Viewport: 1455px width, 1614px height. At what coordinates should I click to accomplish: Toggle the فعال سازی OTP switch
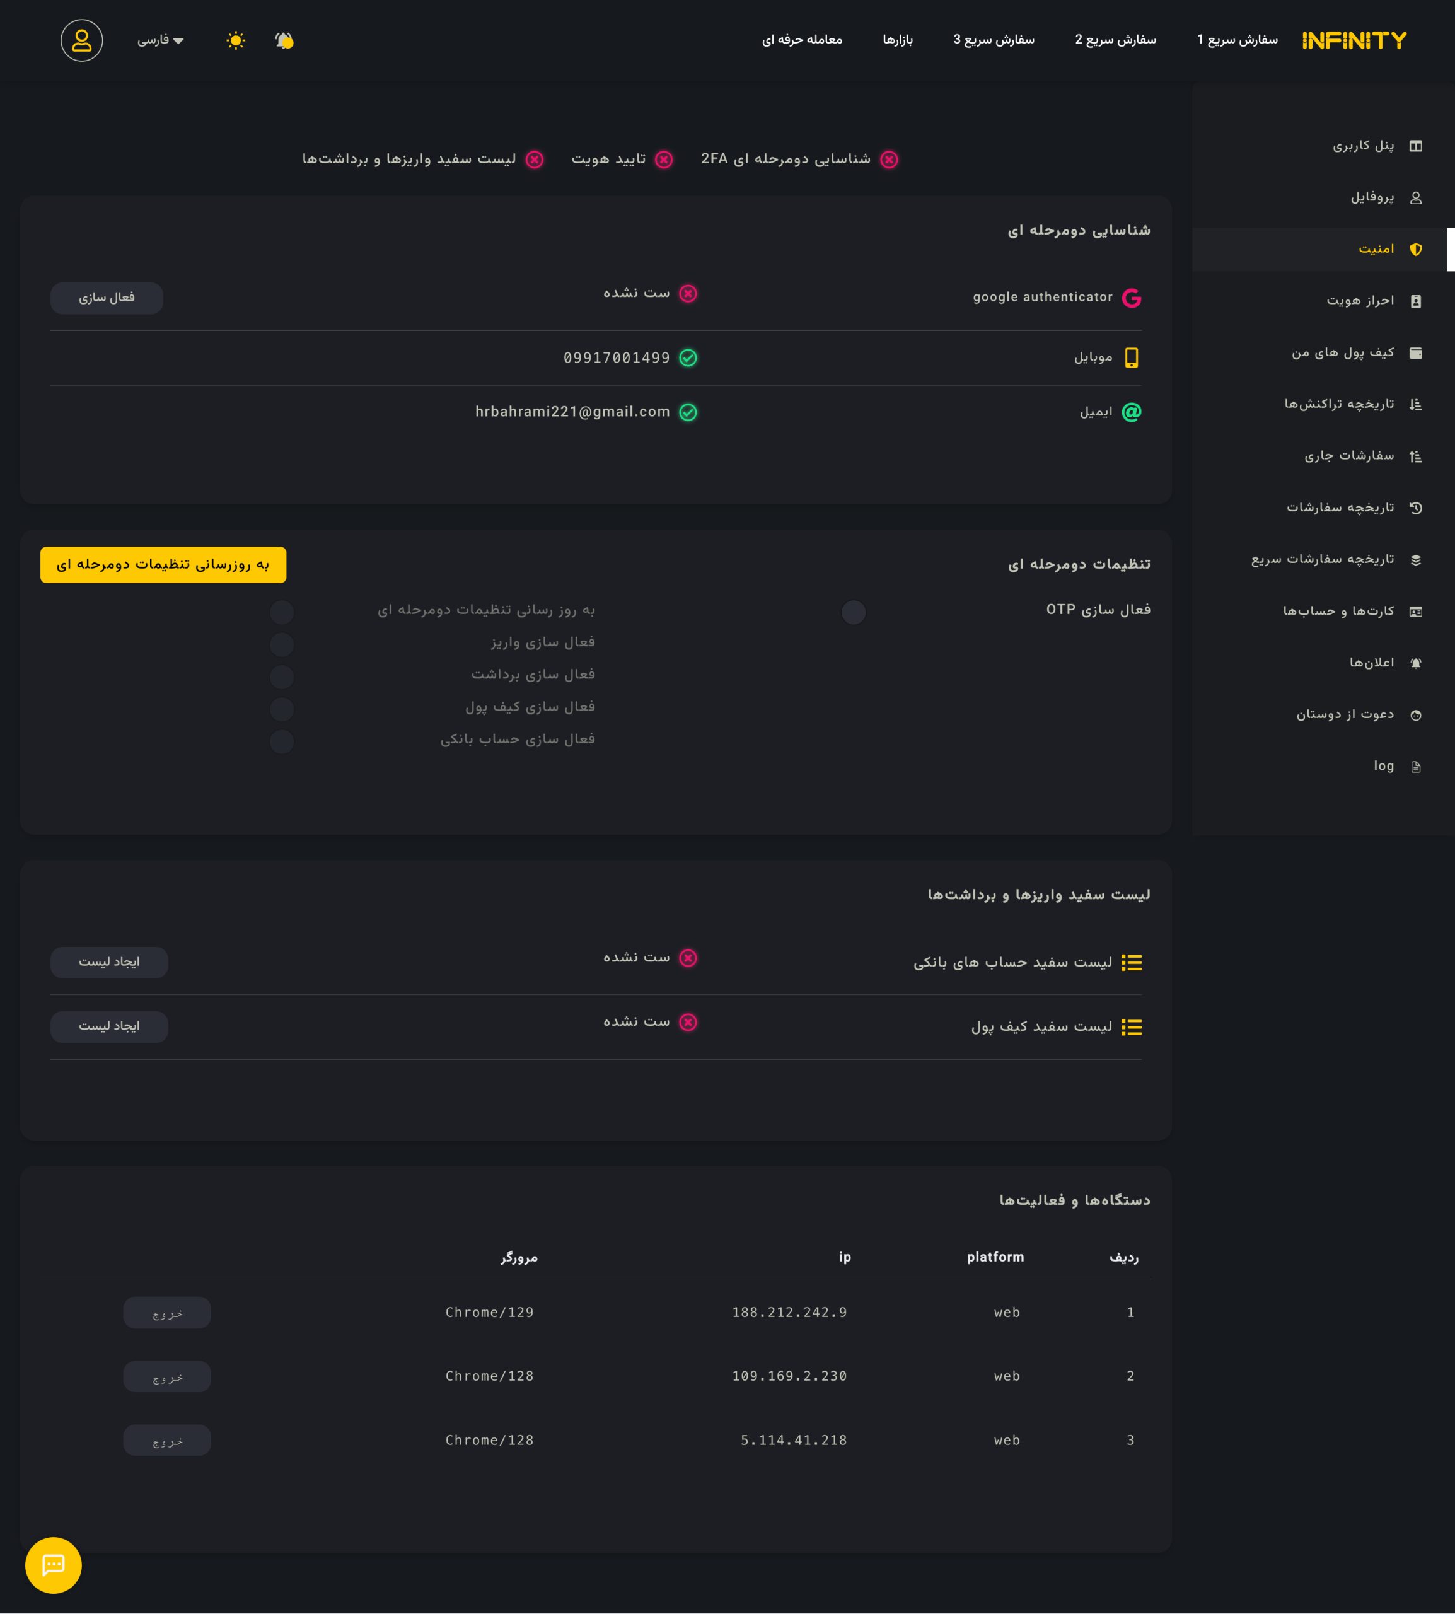tap(853, 612)
